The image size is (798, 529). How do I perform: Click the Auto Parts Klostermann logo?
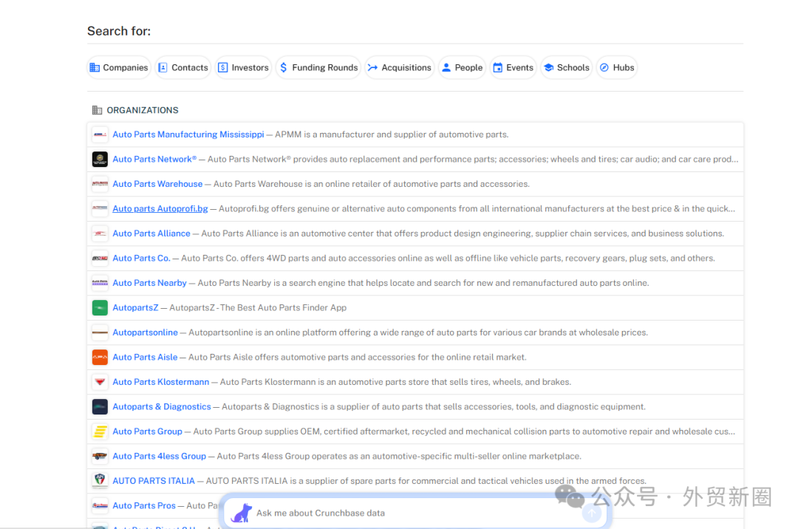[x=100, y=382]
